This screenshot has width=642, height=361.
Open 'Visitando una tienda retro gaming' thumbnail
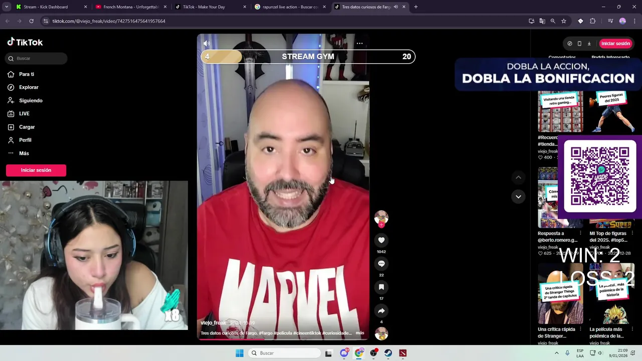560,111
